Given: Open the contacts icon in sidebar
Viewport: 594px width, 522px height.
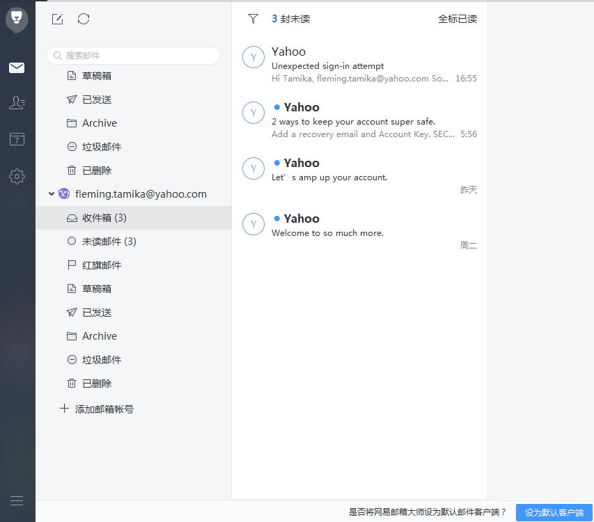Looking at the screenshot, I should (x=17, y=103).
